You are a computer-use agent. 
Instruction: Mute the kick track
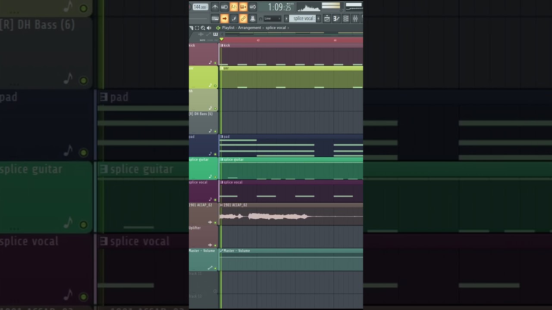coord(215,63)
